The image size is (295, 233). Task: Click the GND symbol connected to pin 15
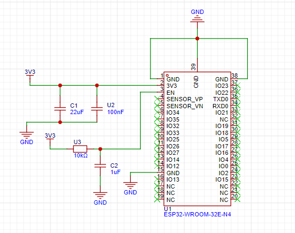pos(130,185)
